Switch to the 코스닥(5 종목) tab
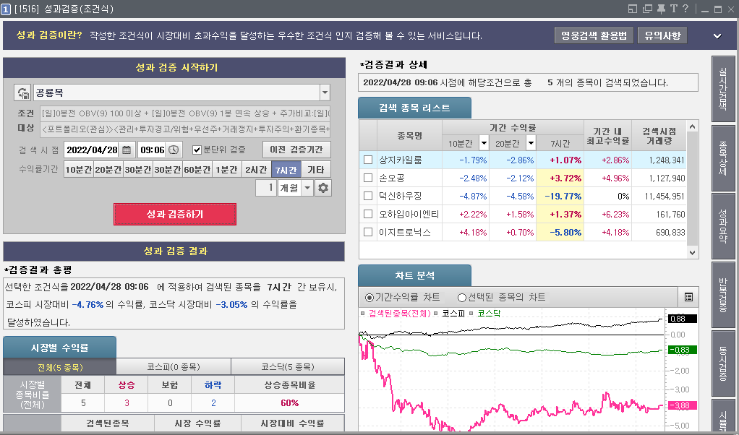Viewport: 739px width, 435px height. tap(288, 367)
